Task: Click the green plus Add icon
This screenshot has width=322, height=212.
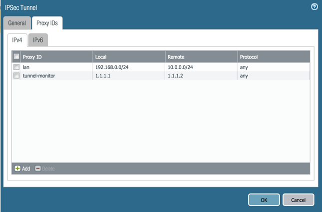Action: 17,168
